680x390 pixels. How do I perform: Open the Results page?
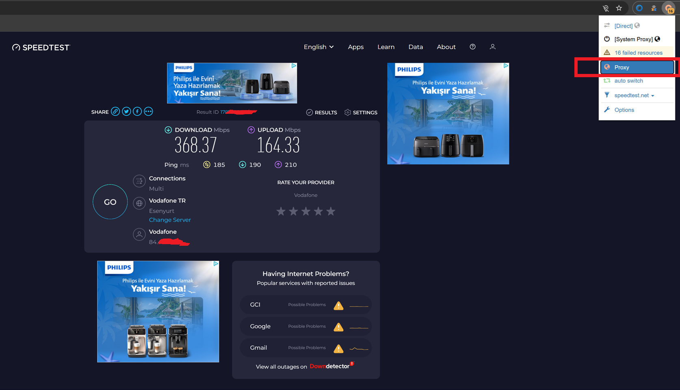click(x=321, y=113)
